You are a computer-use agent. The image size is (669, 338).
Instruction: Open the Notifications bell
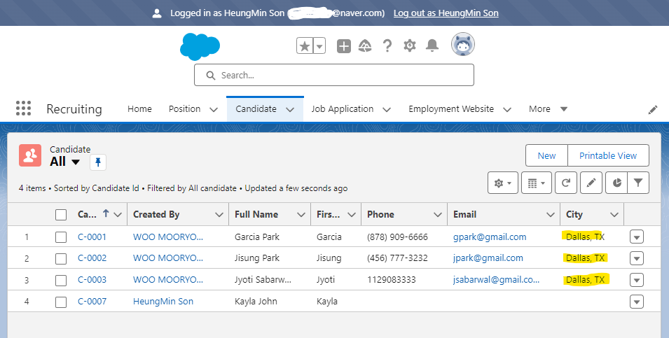pos(432,45)
